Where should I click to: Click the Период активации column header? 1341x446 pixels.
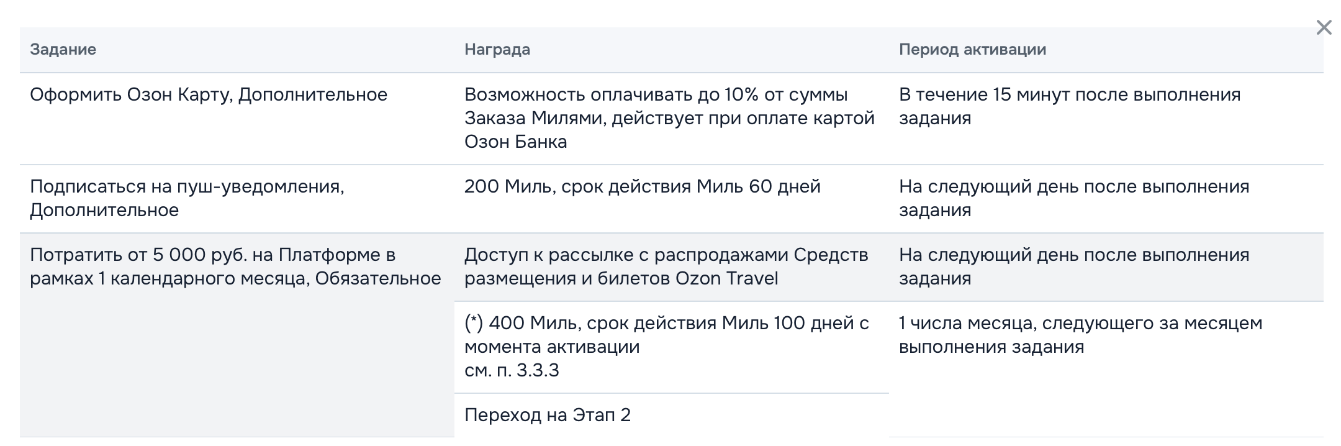coord(973,50)
